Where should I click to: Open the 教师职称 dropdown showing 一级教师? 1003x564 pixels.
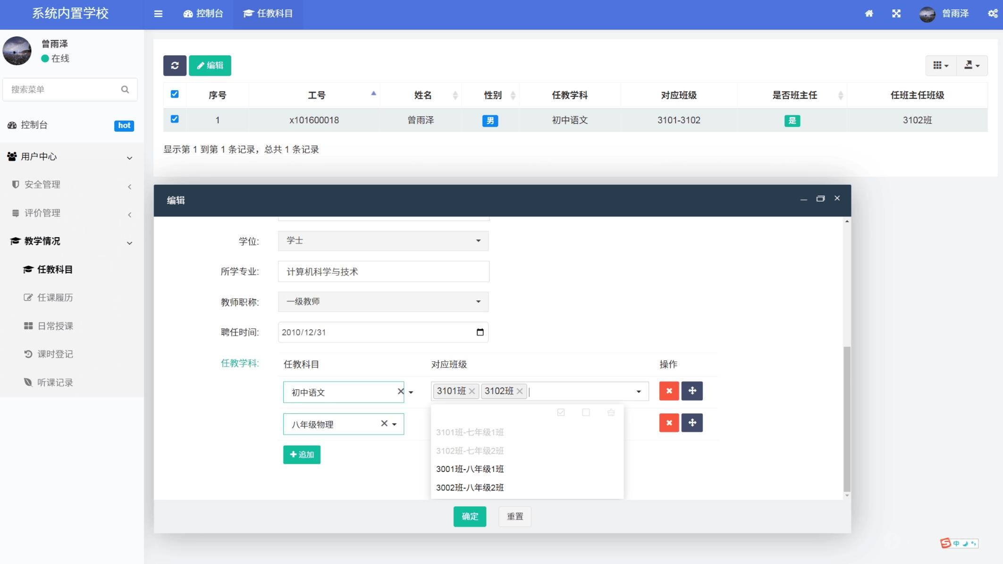click(x=383, y=301)
